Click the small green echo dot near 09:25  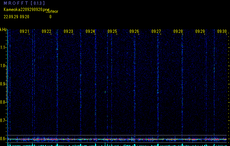[105, 92]
